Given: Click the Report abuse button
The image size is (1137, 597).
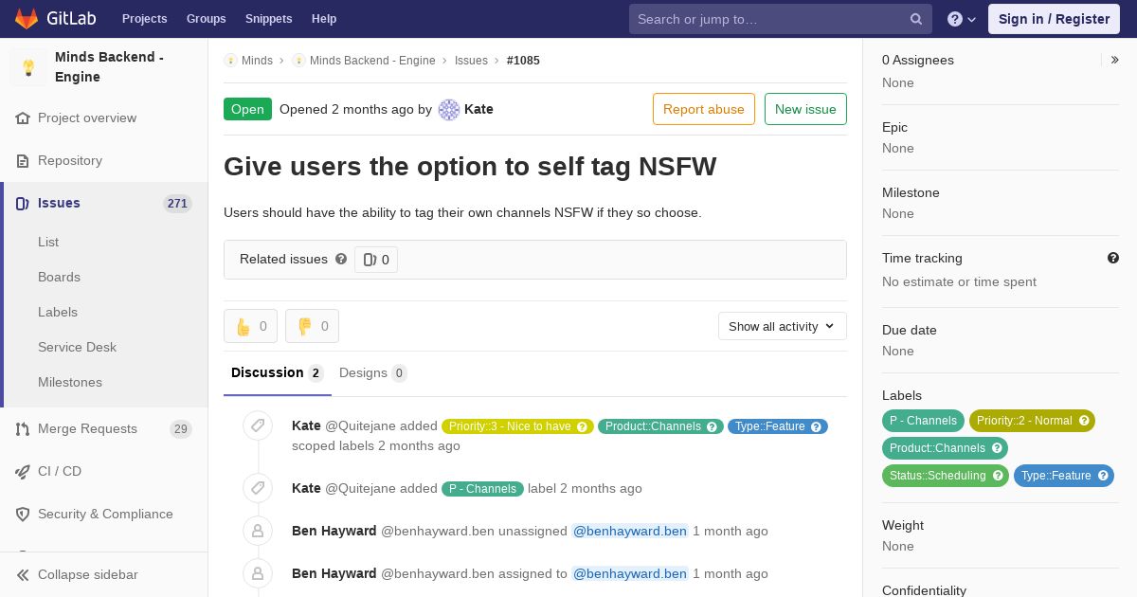Looking at the screenshot, I should coord(703,109).
